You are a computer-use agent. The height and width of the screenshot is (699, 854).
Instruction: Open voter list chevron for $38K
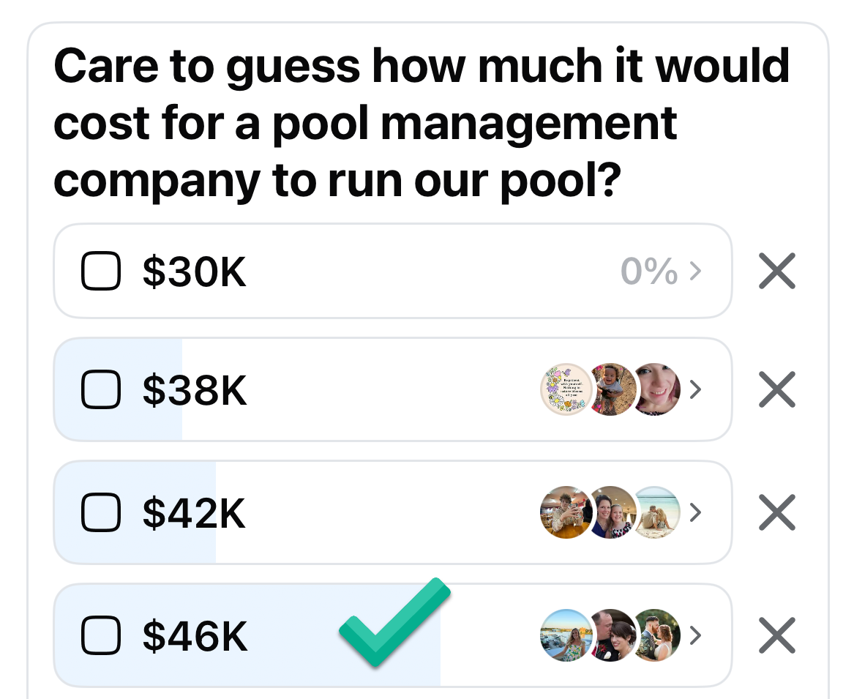(x=695, y=389)
